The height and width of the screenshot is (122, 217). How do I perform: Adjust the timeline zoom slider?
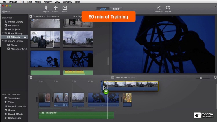point(201,78)
